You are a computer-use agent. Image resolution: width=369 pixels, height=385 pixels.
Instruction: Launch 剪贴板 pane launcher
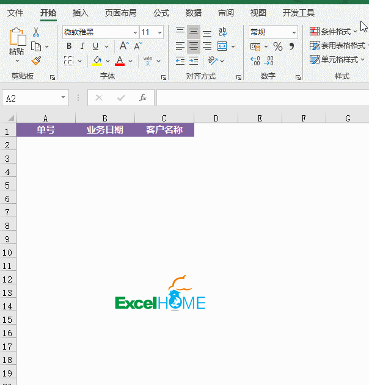click(x=53, y=77)
